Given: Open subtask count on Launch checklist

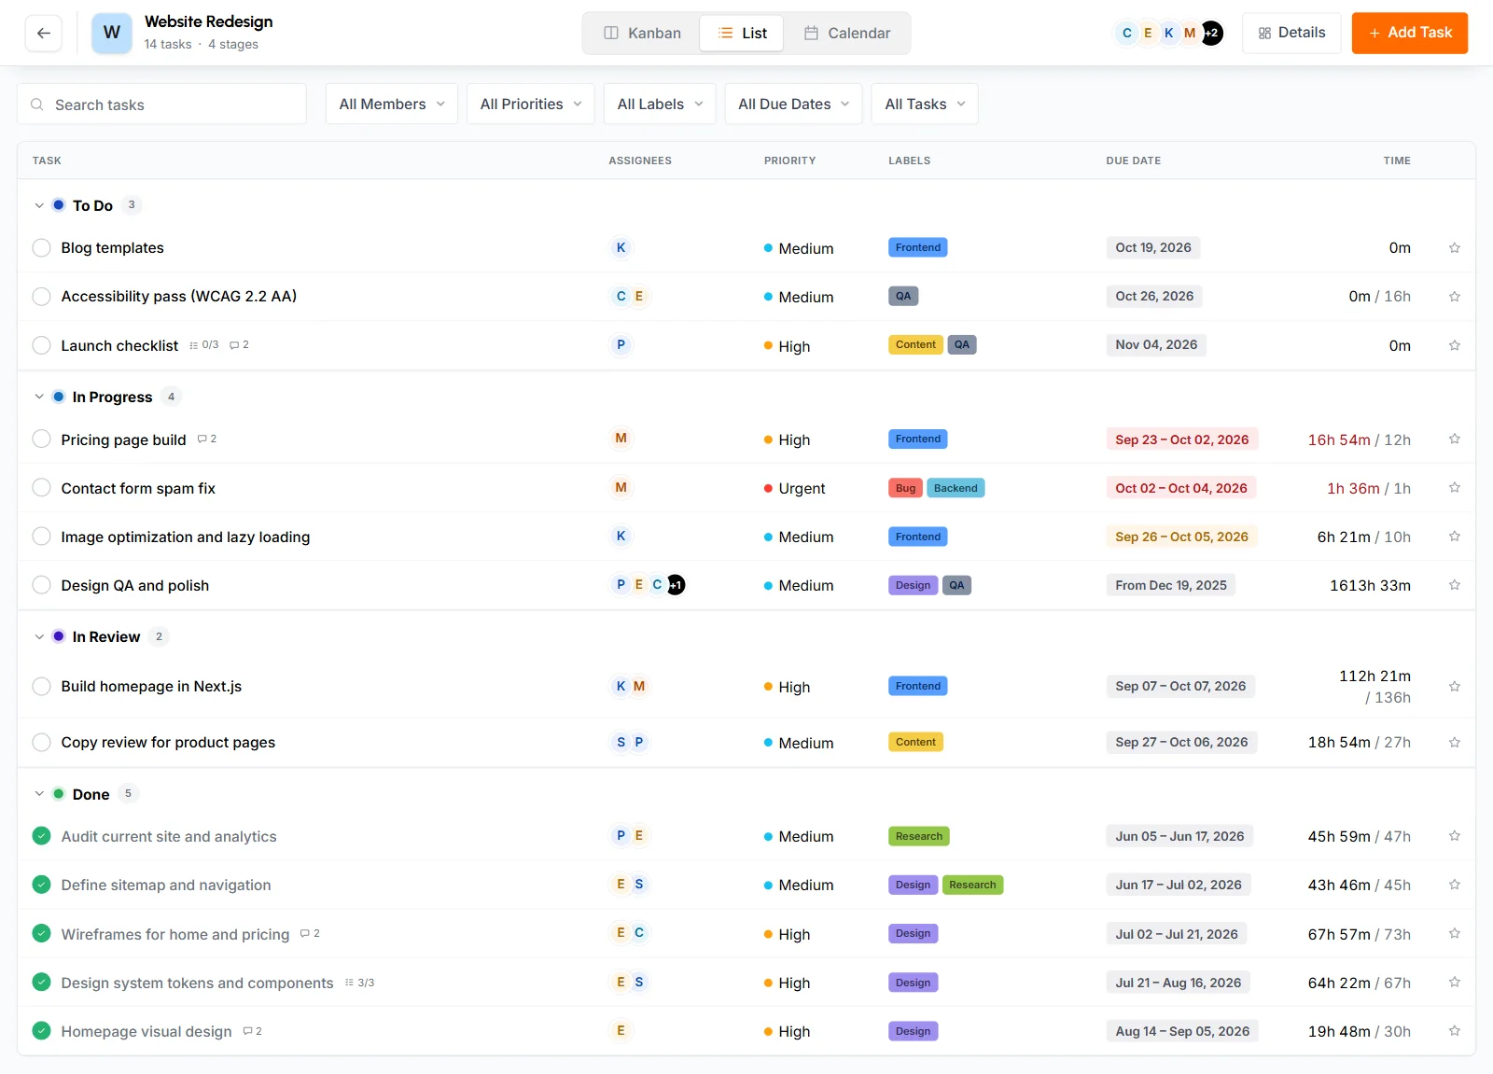Looking at the screenshot, I should pyautogui.click(x=203, y=345).
